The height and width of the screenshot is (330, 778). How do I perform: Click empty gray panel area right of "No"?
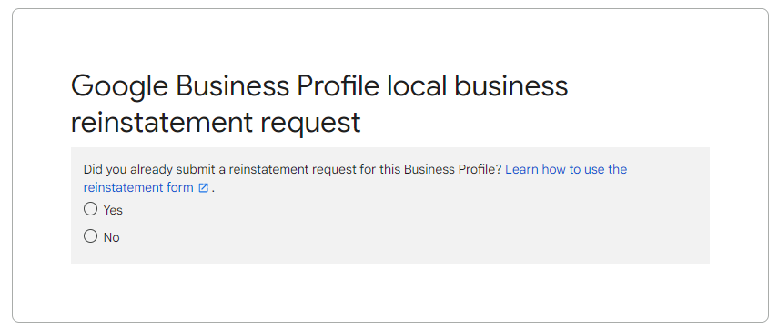click(397, 237)
